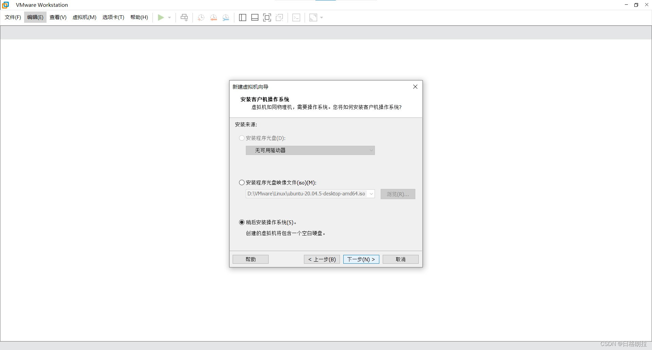Close the 新建虚拟机向导 dialog
Viewport: 652px width, 350px height.
pyautogui.click(x=415, y=87)
